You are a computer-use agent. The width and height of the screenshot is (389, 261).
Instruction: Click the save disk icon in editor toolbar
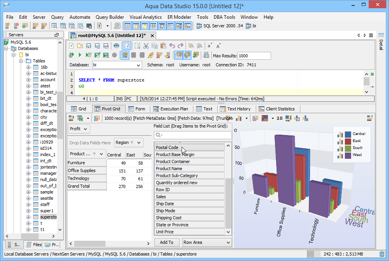89,46
